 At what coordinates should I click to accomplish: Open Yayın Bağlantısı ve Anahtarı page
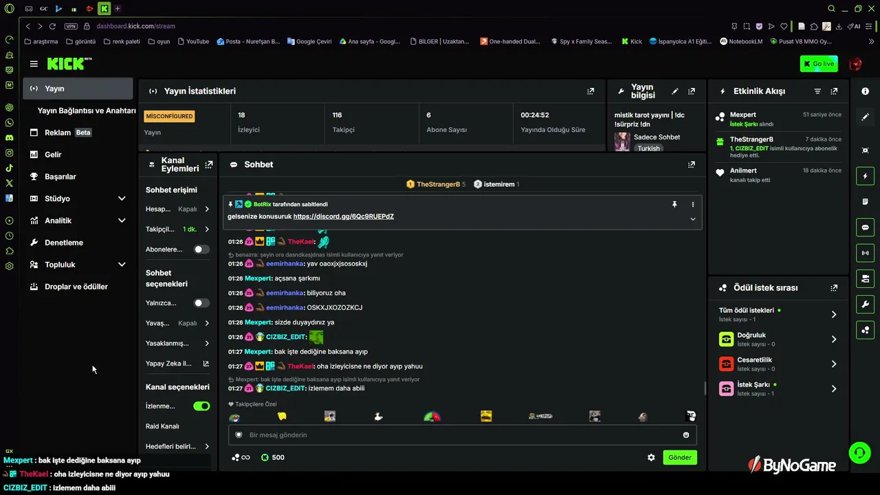click(87, 111)
